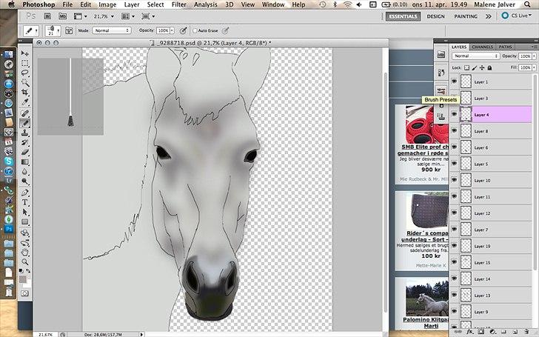This screenshot has height=337, width=539.
Task: Click the lock all layer icon
Action: (x=490, y=67)
